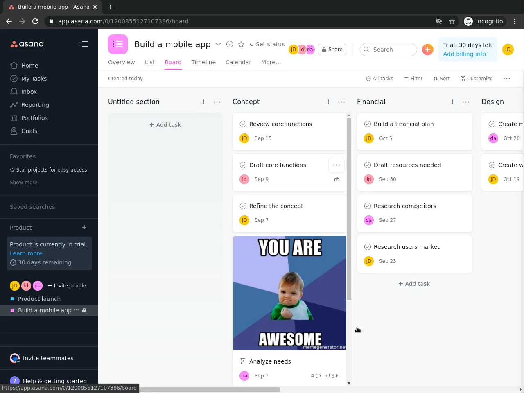Click the JD member avatar in header

click(293, 50)
